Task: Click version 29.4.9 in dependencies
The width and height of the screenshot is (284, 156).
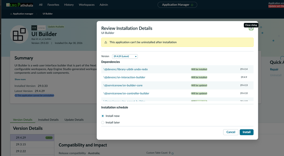Action: 244,77
